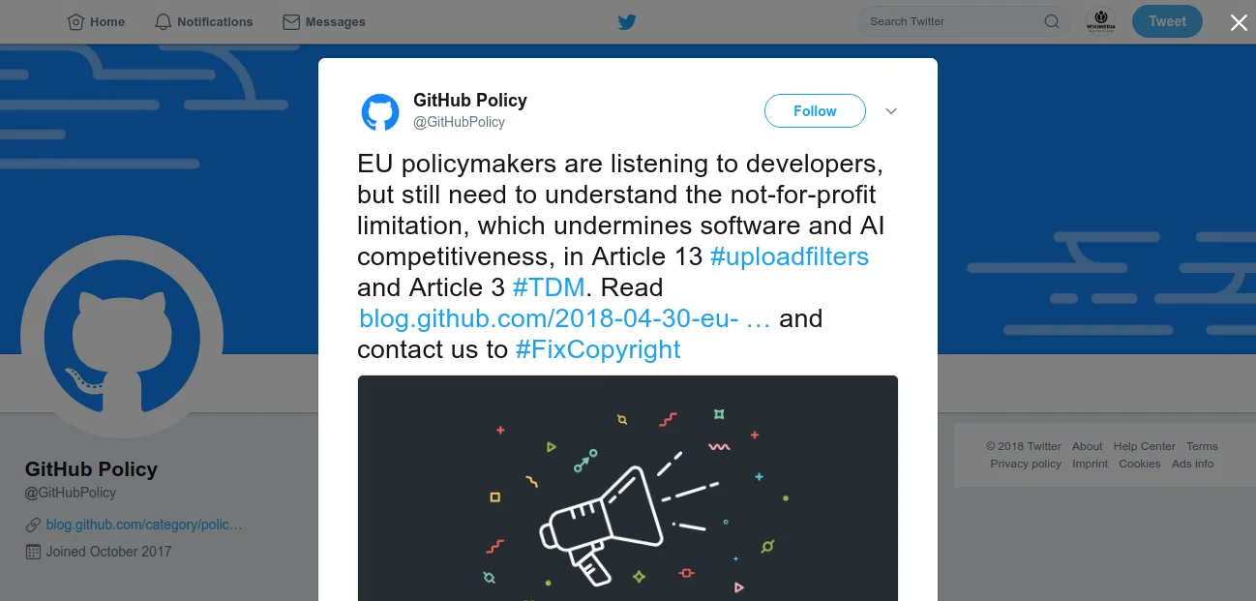Visit the blog.github.com article link
Image resolution: width=1256 pixels, height=601 pixels.
(x=564, y=318)
